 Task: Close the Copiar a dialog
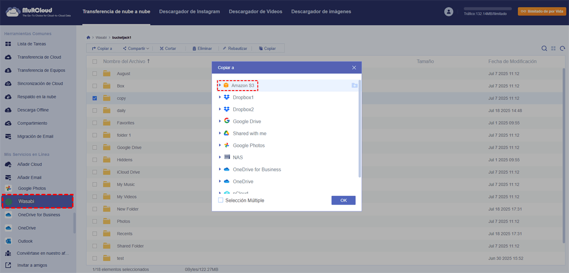coord(354,68)
